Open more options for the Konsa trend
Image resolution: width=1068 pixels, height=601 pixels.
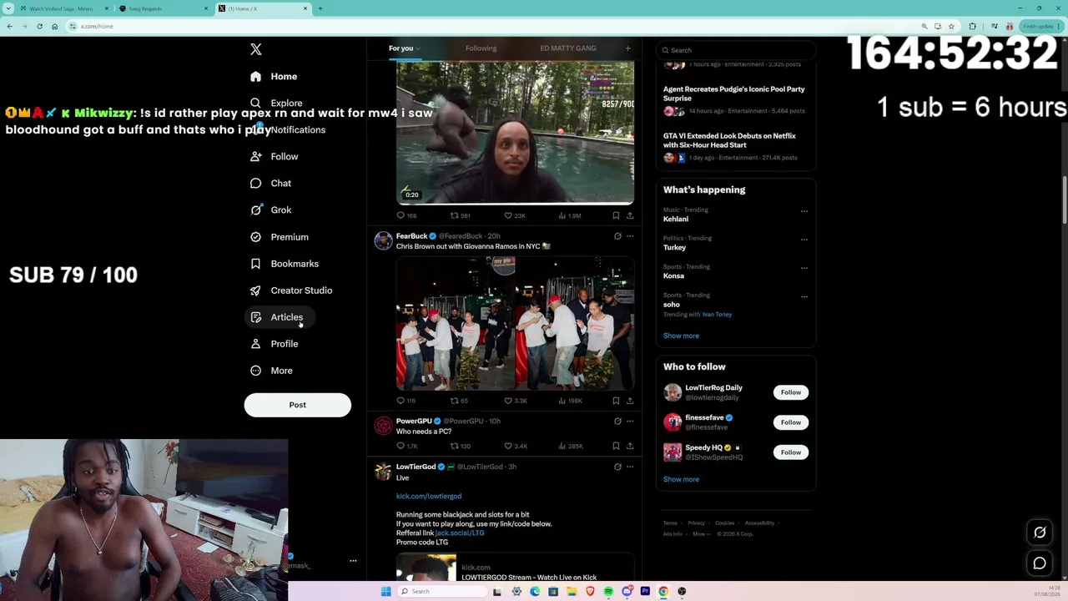pyautogui.click(x=804, y=268)
